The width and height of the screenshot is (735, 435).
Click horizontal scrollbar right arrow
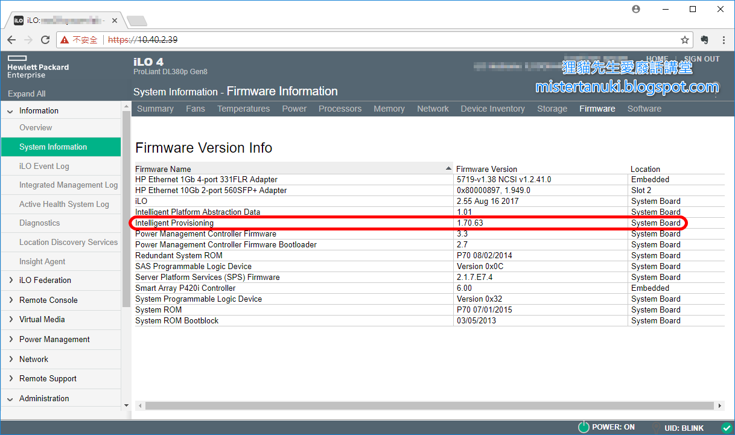tap(719, 406)
